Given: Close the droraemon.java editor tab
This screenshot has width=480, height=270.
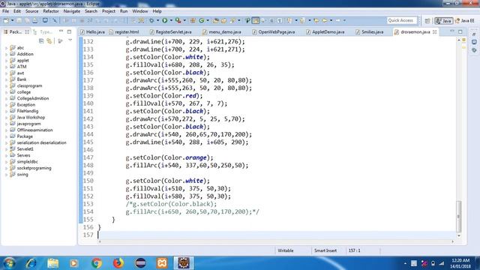Looking at the screenshot, I should (x=434, y=31).
